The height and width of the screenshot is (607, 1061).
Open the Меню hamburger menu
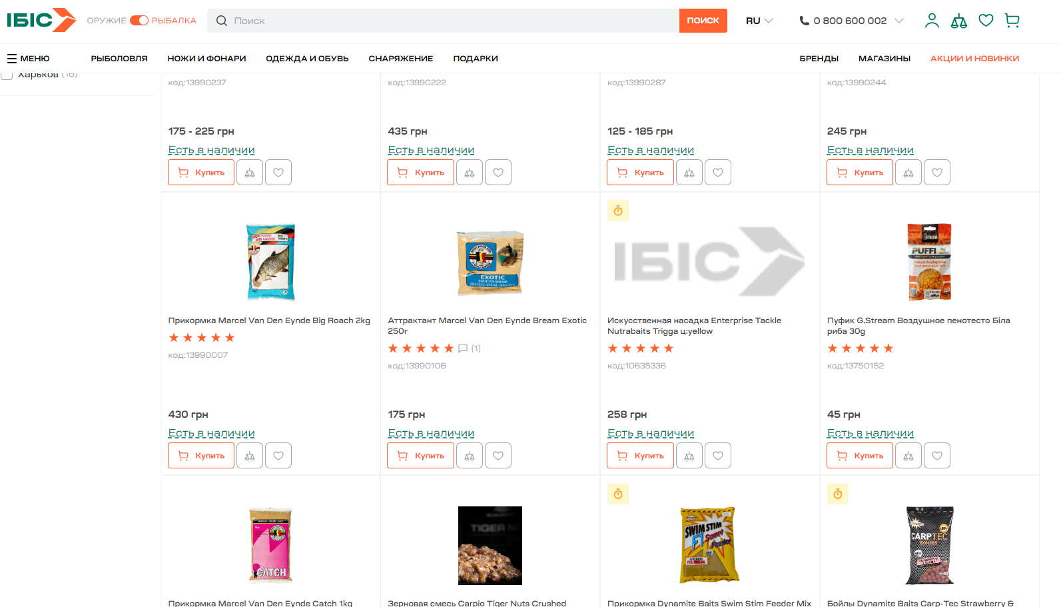(29, 59)
